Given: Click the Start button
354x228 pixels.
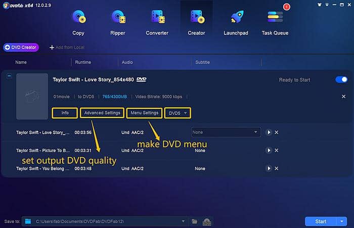Looking at the screenshot, I should [x=321, y=221].
